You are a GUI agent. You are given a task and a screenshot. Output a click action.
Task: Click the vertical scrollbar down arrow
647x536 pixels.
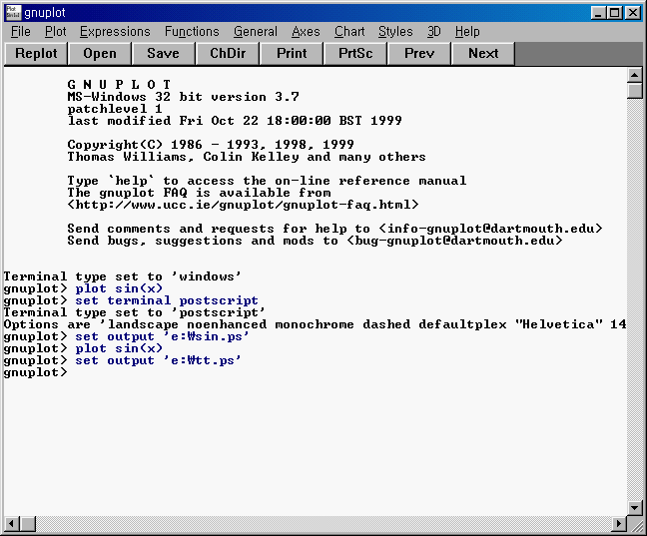pyautogui.click(x=635, y=507)
